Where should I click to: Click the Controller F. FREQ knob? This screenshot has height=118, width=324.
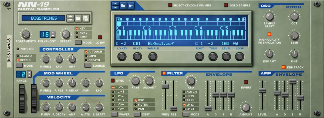coord(46,59)
